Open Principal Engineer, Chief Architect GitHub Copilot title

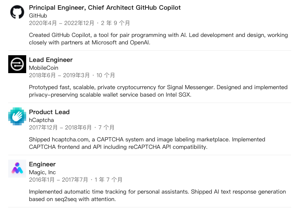point(105,7)
